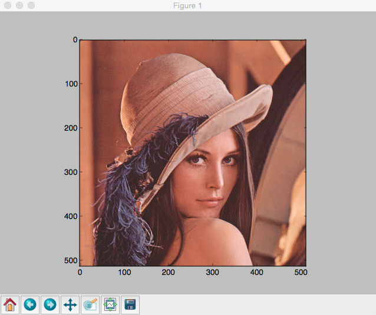376x315 pixels.
Task: Go forward to the next view
Action: pyautogui.click(x=50, y=305)
